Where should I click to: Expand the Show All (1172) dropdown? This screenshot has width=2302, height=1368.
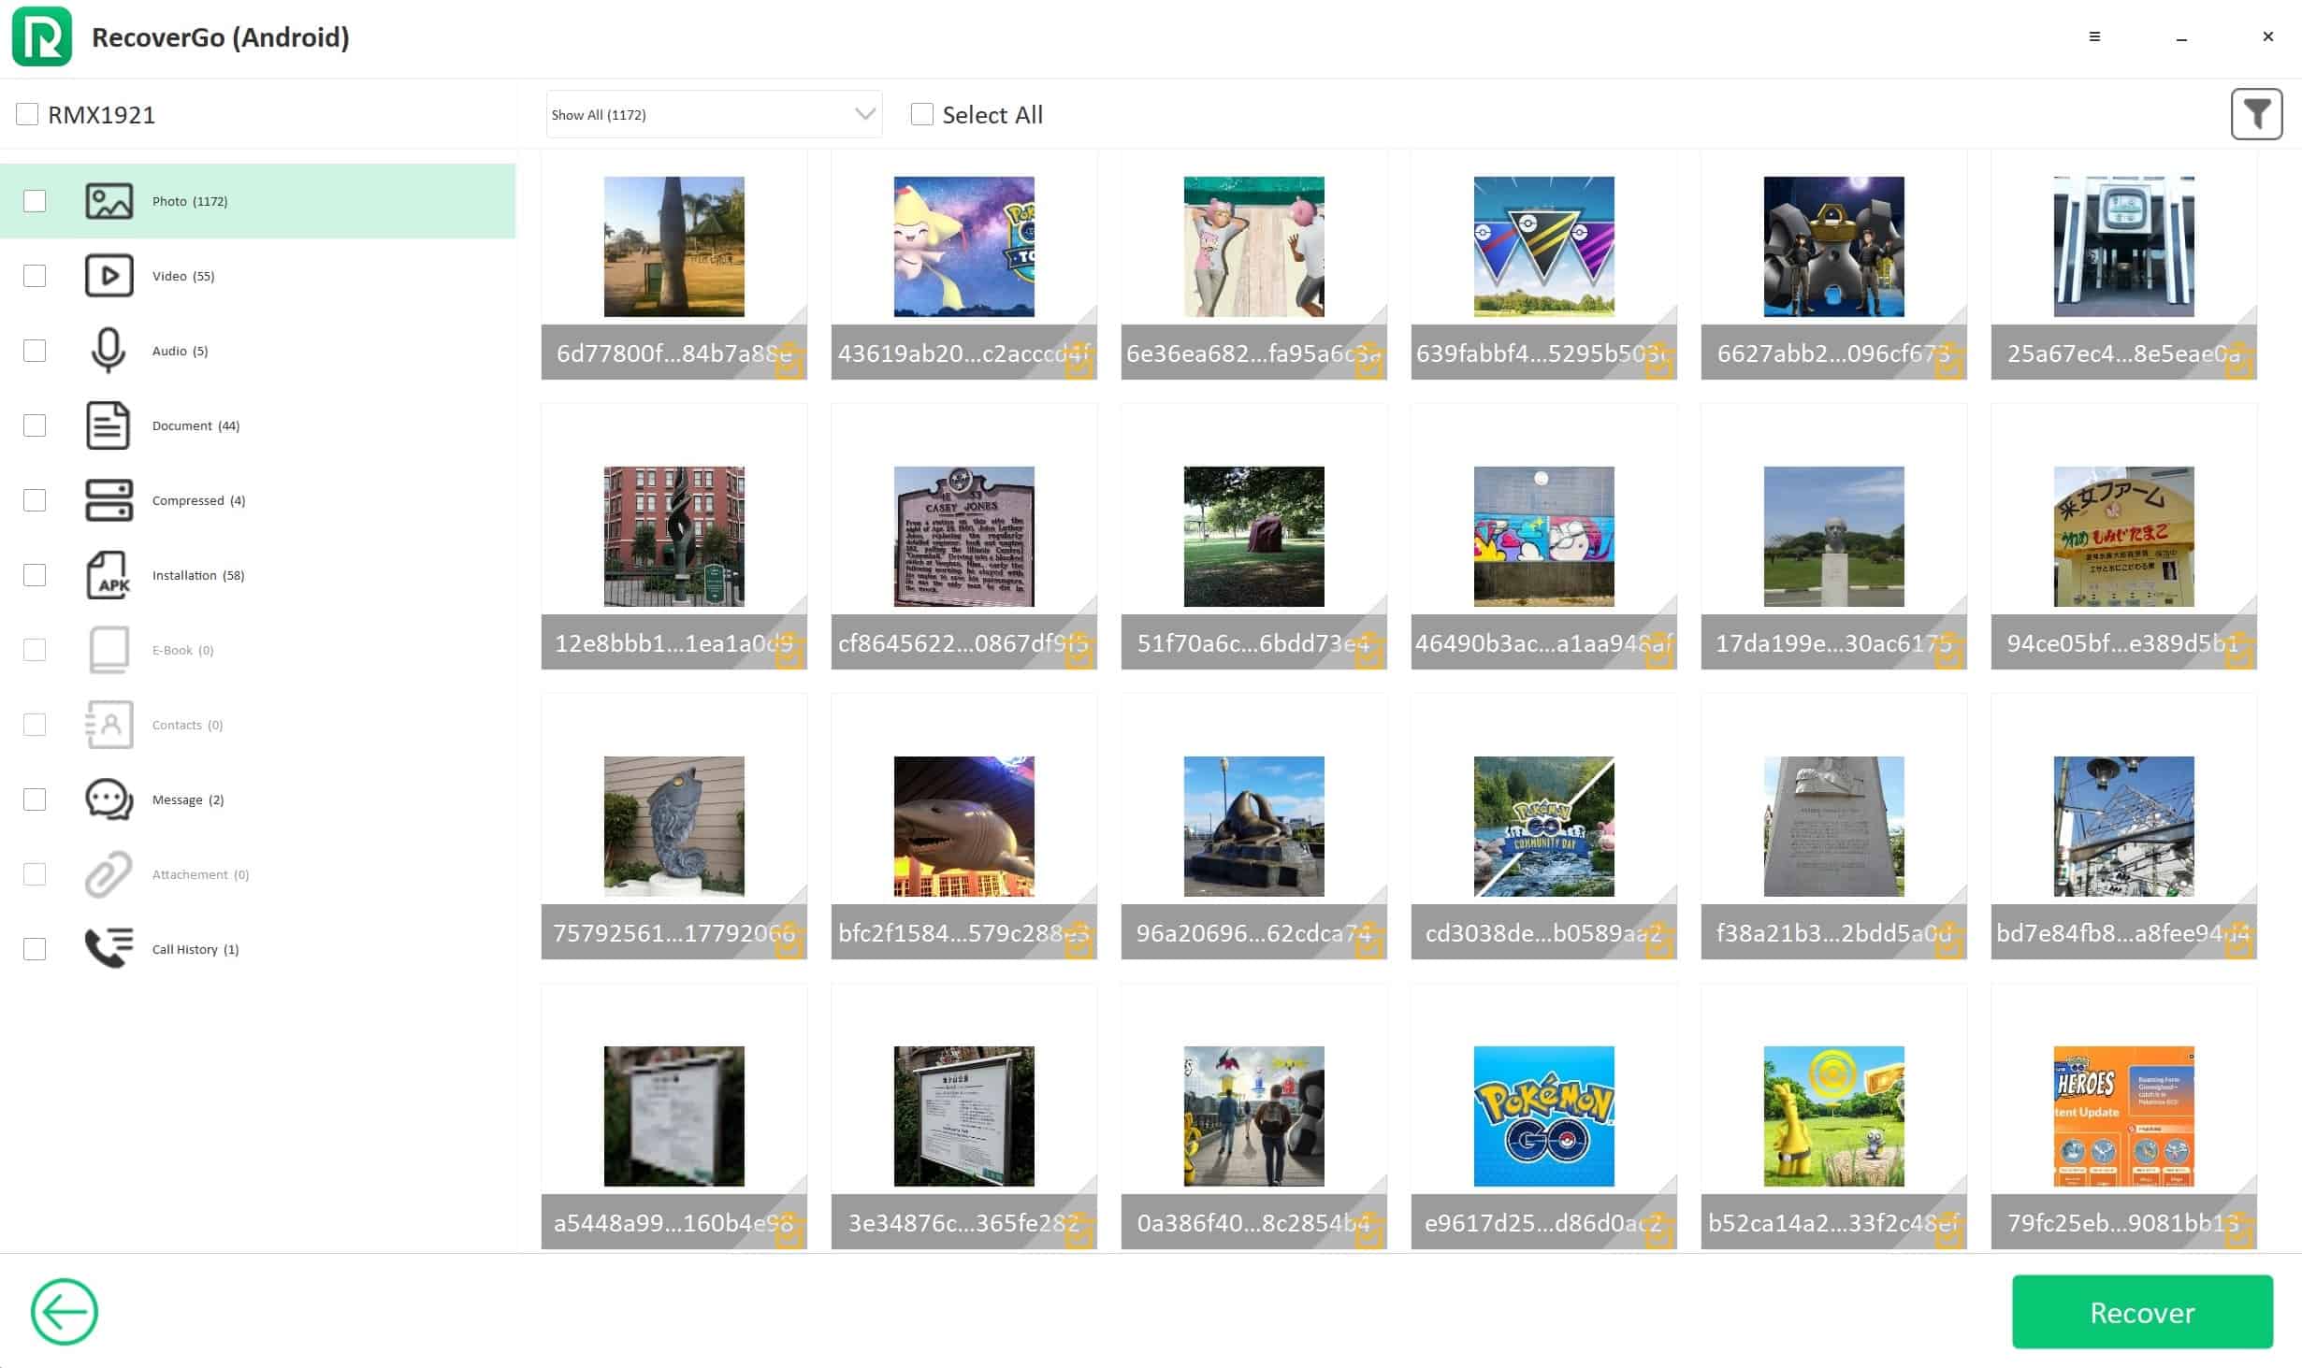click(x=713, y=114)
